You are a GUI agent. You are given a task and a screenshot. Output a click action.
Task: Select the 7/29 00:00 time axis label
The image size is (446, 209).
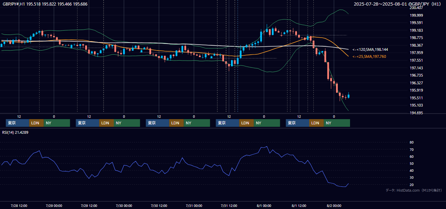54,206
